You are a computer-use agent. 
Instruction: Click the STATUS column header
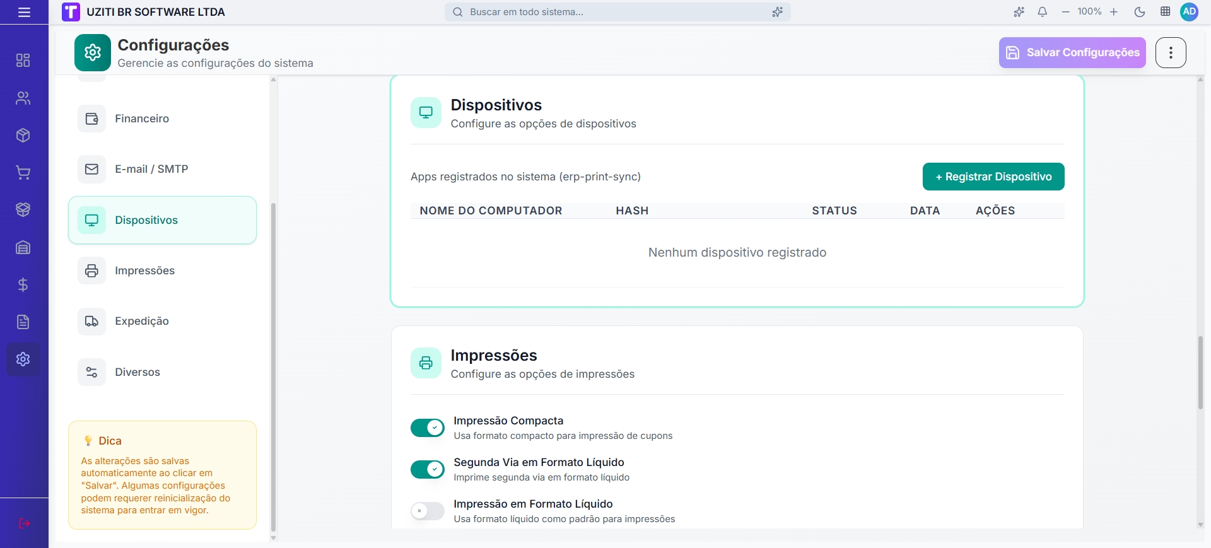point(834,211)
